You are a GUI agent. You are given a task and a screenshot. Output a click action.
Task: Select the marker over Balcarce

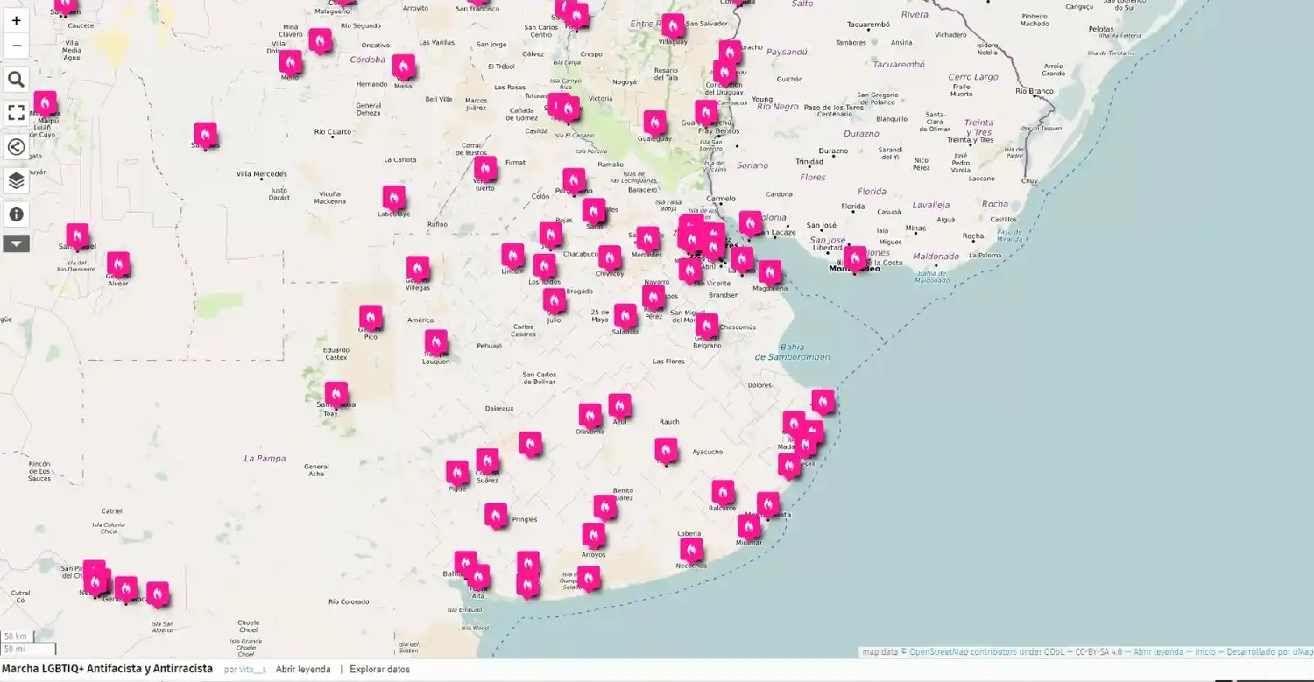(x=723, y=492)
